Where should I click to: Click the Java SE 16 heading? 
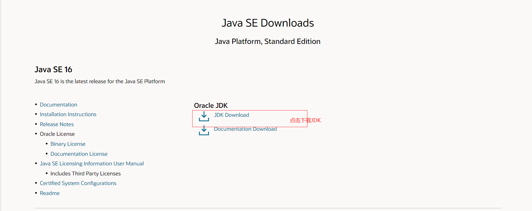53,69
